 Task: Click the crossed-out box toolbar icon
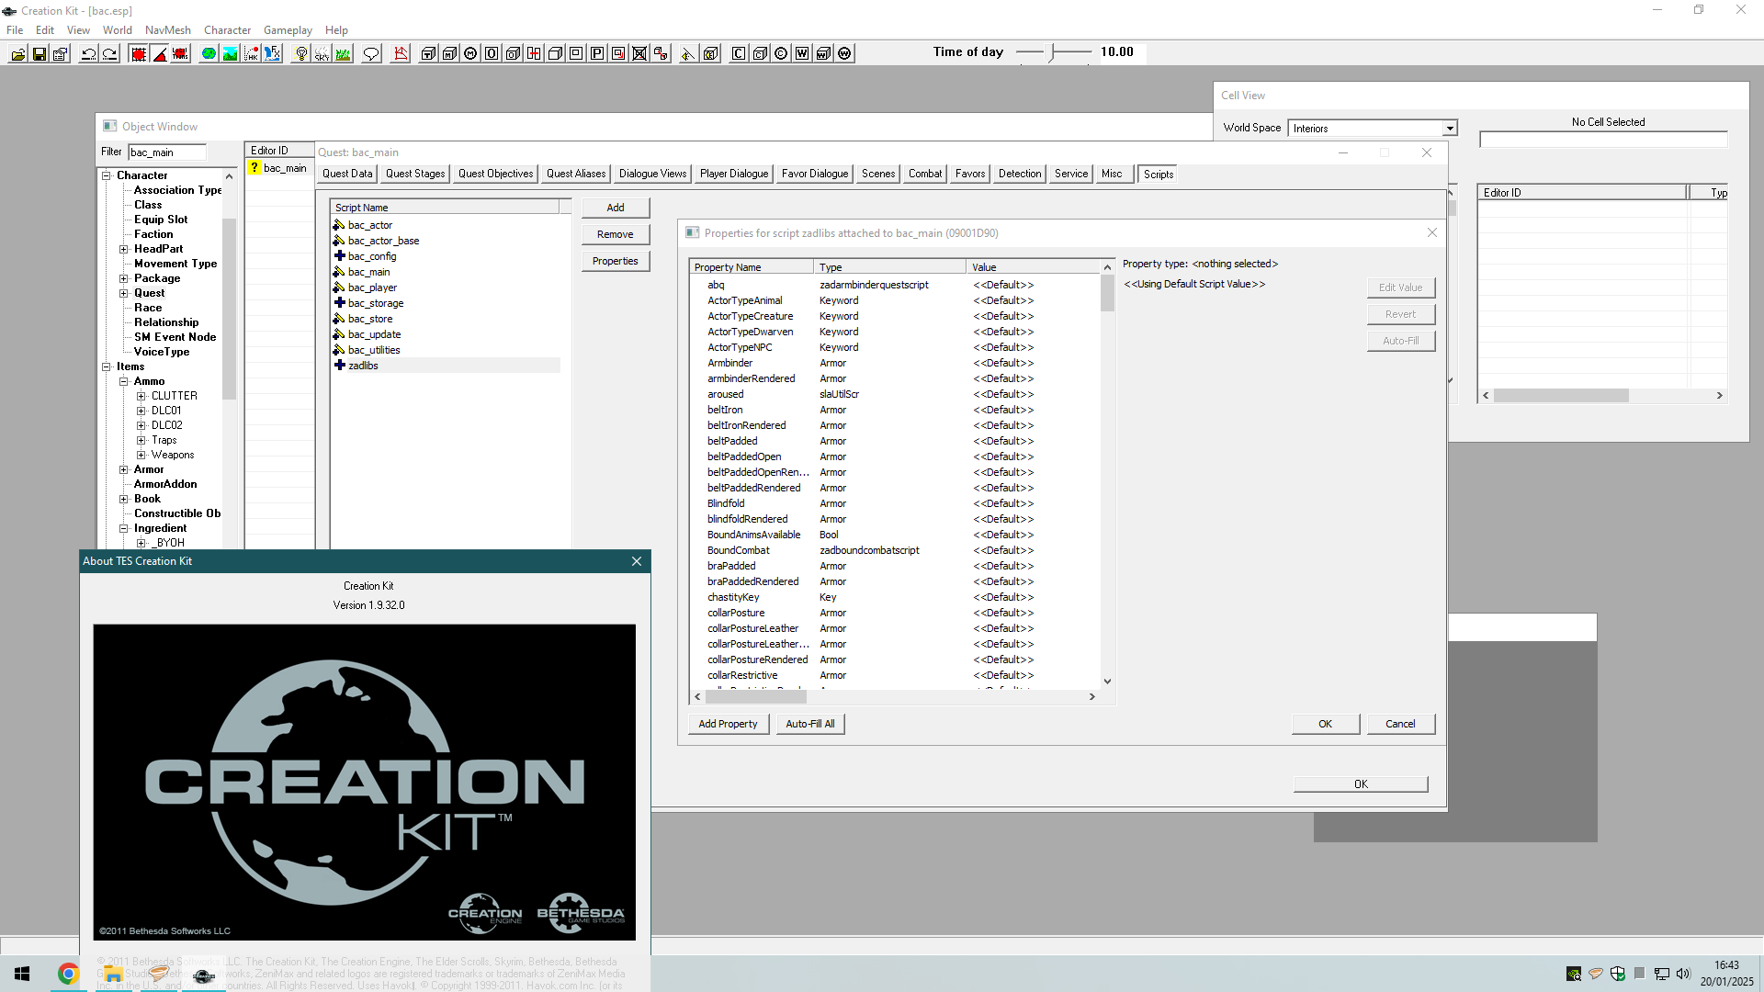click(x=639, y=54)
